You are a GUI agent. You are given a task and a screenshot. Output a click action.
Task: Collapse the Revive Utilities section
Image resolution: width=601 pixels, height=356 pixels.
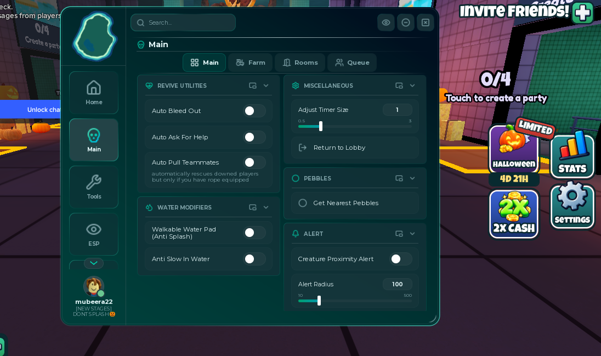266,86
